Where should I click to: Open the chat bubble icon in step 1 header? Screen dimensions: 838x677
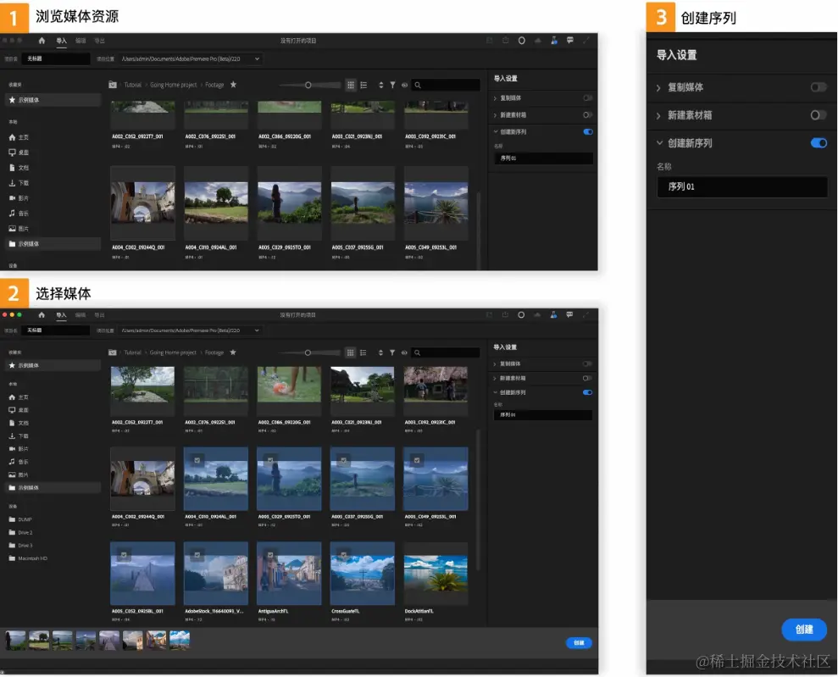(570, 41)
